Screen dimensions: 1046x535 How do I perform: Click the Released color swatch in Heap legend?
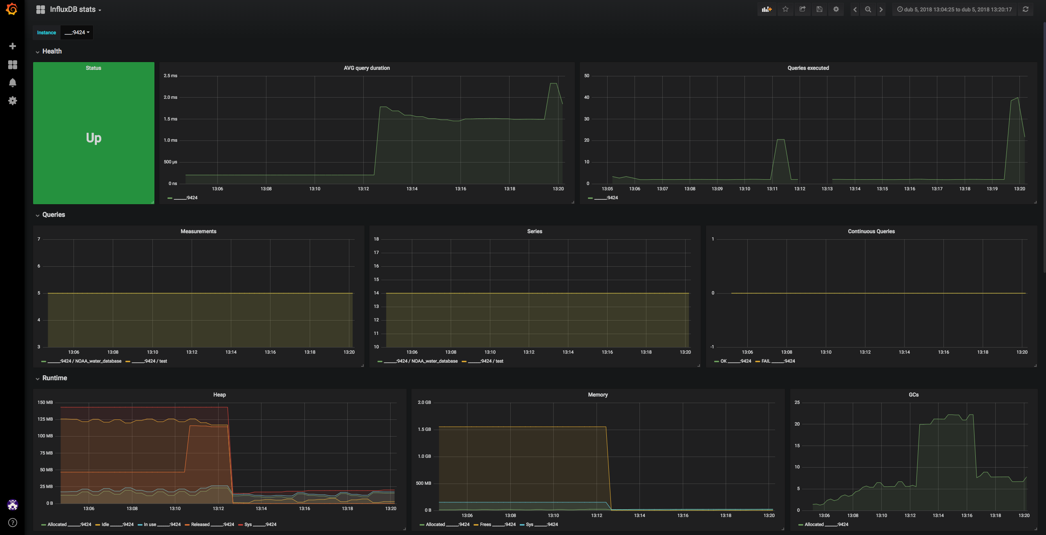point(187,524)
